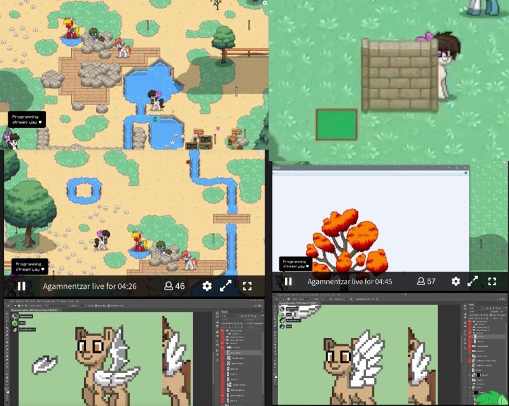Click the 'Agamnentzar live for 04:26' title
The image size is (509, 406).
tap(90, 286)
